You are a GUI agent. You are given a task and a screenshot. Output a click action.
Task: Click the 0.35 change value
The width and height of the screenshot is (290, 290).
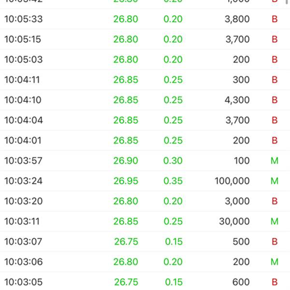(x=173, y=181)
